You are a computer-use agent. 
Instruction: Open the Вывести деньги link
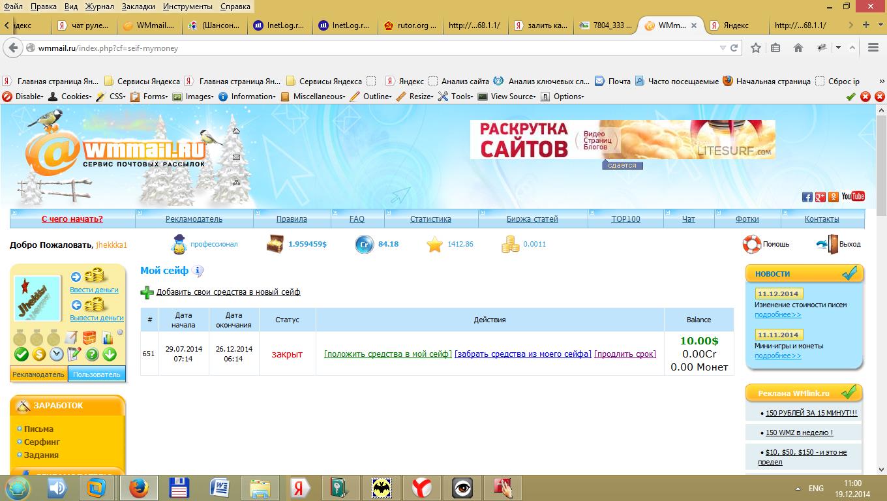pos(97,318)
